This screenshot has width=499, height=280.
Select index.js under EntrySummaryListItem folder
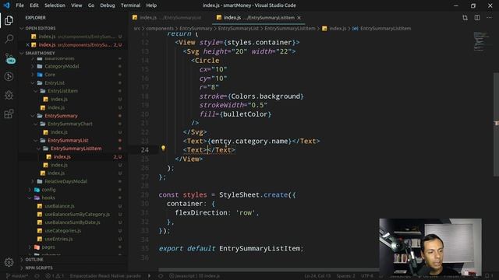click(73, 157)
